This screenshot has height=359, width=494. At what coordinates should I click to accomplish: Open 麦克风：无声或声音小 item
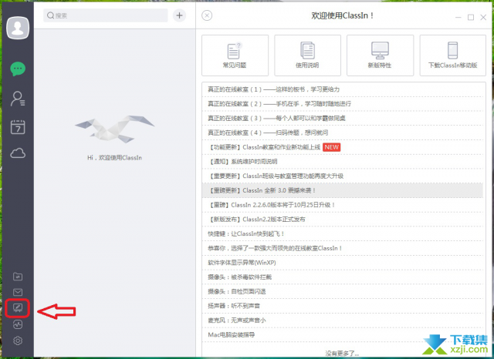click(343, 320)
